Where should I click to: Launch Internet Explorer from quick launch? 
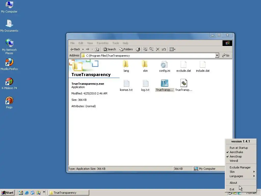[x=27, y=193]
